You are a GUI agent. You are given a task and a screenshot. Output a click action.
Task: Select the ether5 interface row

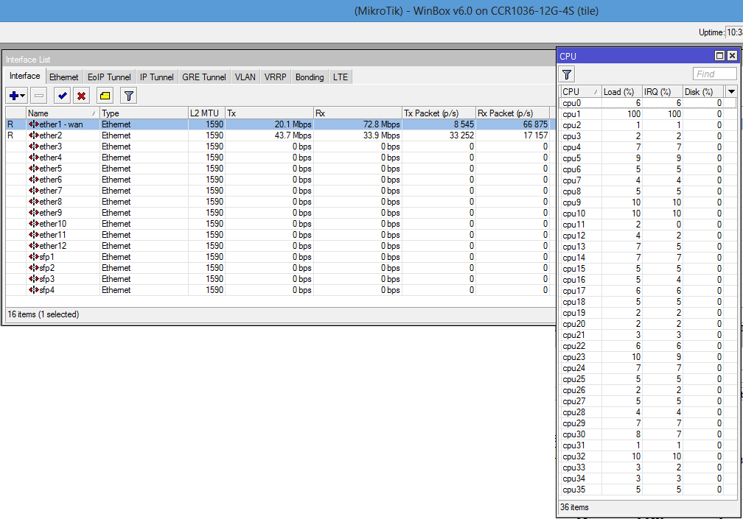tap(279, 169)
